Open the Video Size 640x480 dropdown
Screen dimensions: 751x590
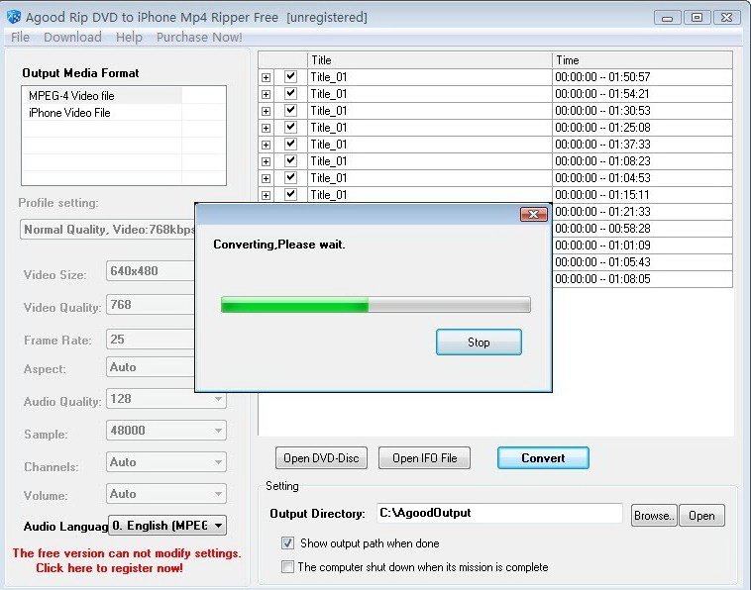150,271
